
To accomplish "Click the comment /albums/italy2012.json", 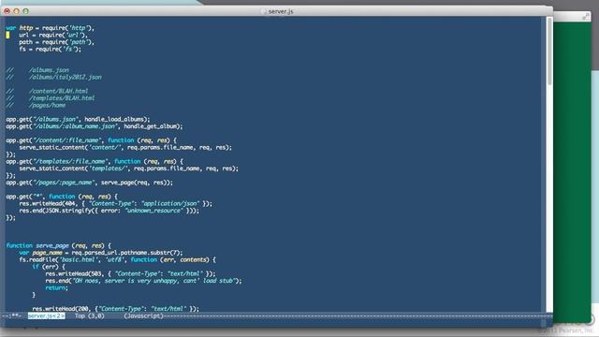I will tap(66, 77).
